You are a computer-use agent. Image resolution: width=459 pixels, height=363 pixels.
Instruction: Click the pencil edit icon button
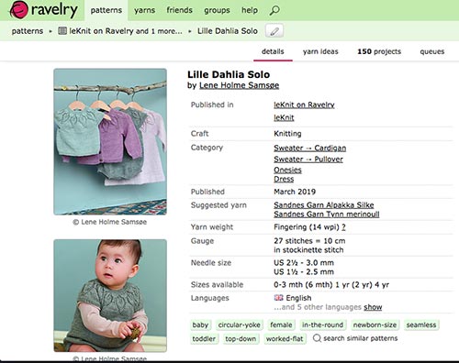point(274,31)
